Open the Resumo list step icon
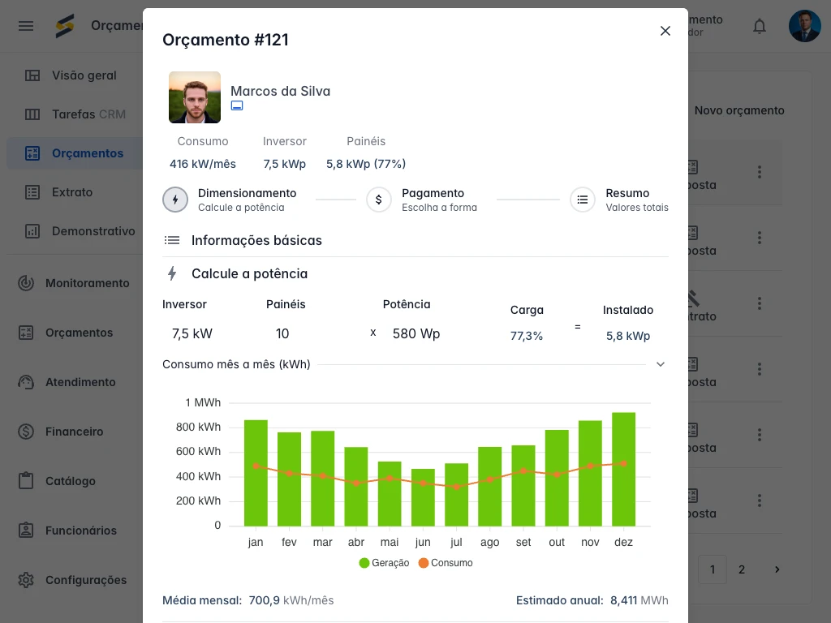831x623 pixels. click(583, 200)
